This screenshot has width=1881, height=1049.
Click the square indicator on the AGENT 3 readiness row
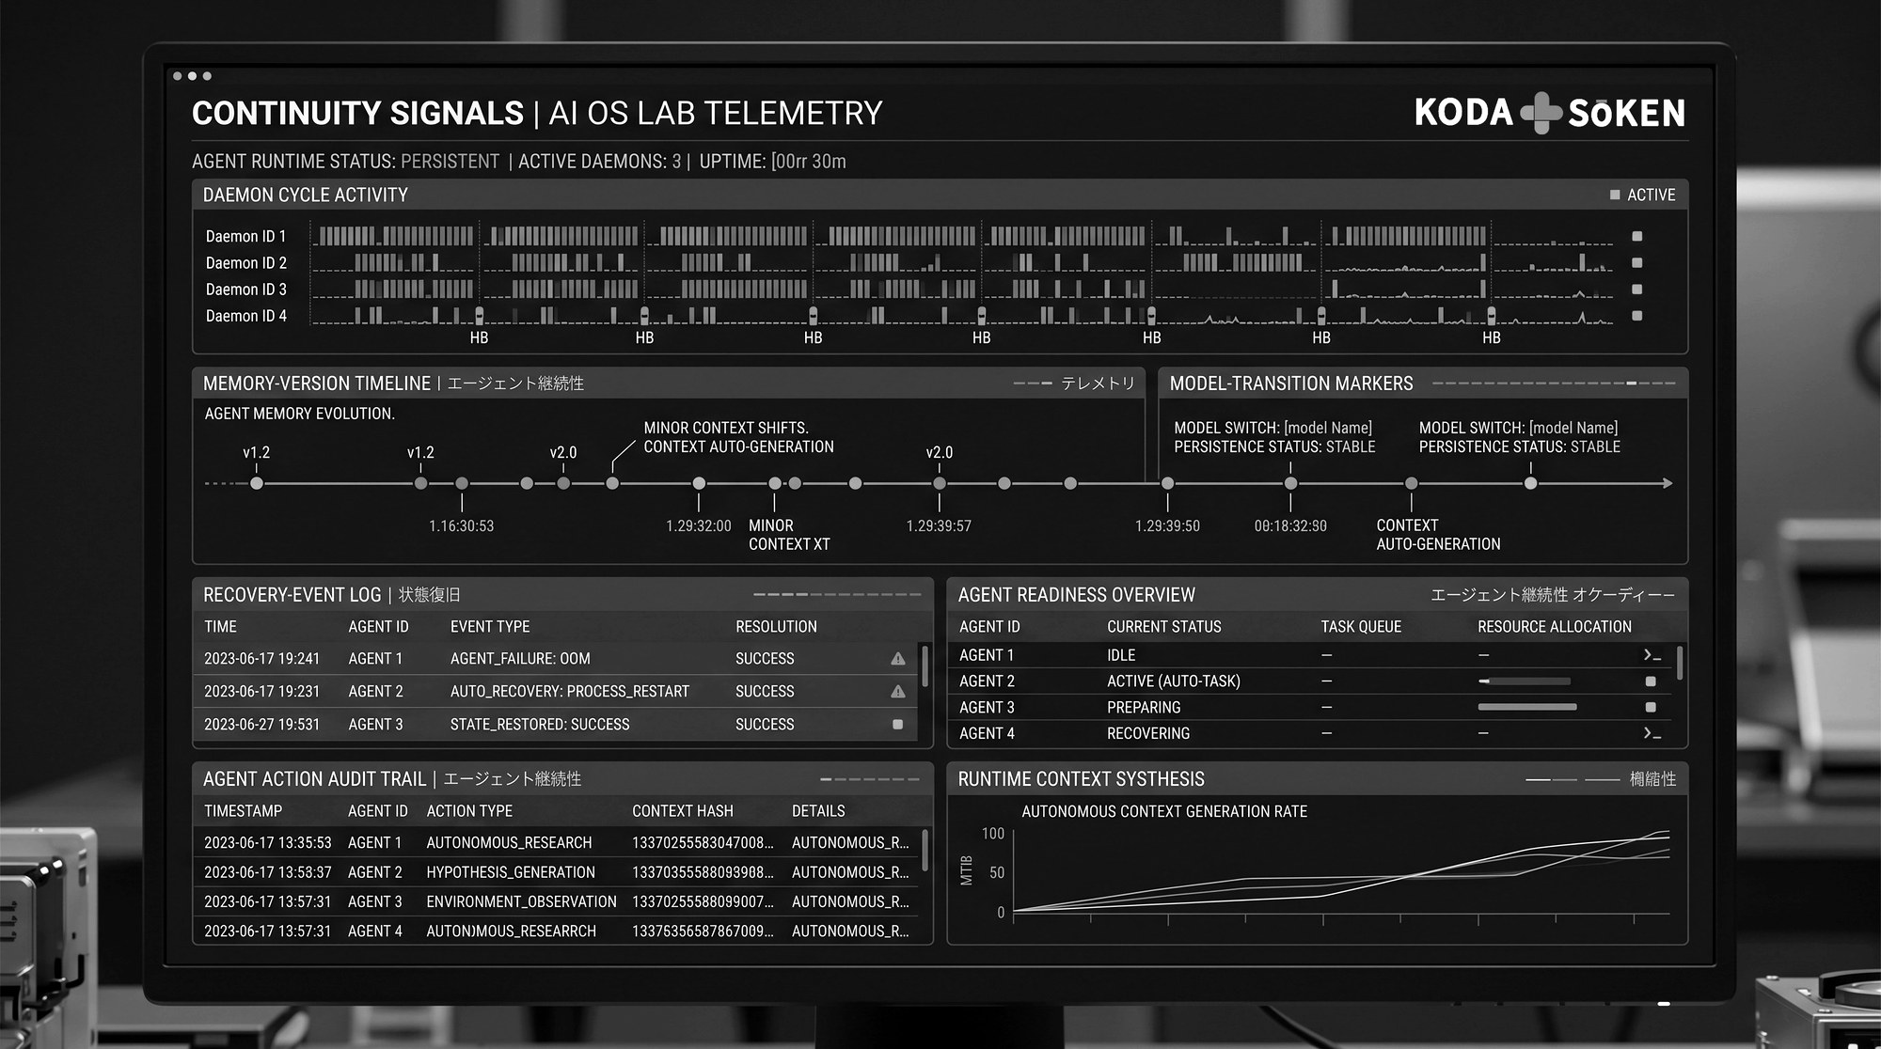[x=1651, y=707]
